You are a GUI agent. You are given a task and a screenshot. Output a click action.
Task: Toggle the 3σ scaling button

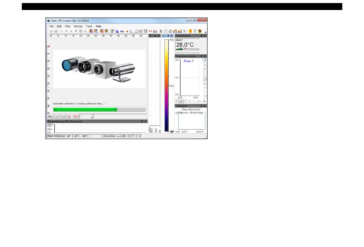tap(69, 116)
